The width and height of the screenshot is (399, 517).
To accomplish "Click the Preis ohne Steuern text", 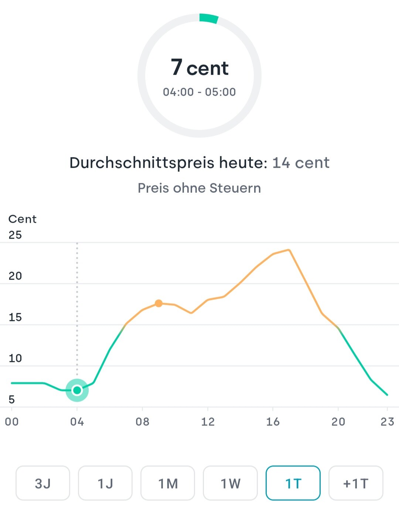I will 199,188.
